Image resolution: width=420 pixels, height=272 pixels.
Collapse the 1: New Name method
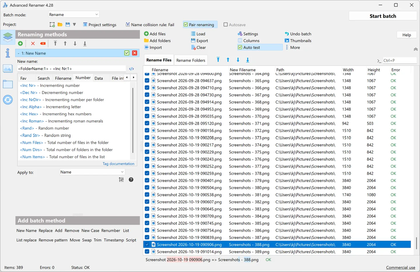pos(19,53)
